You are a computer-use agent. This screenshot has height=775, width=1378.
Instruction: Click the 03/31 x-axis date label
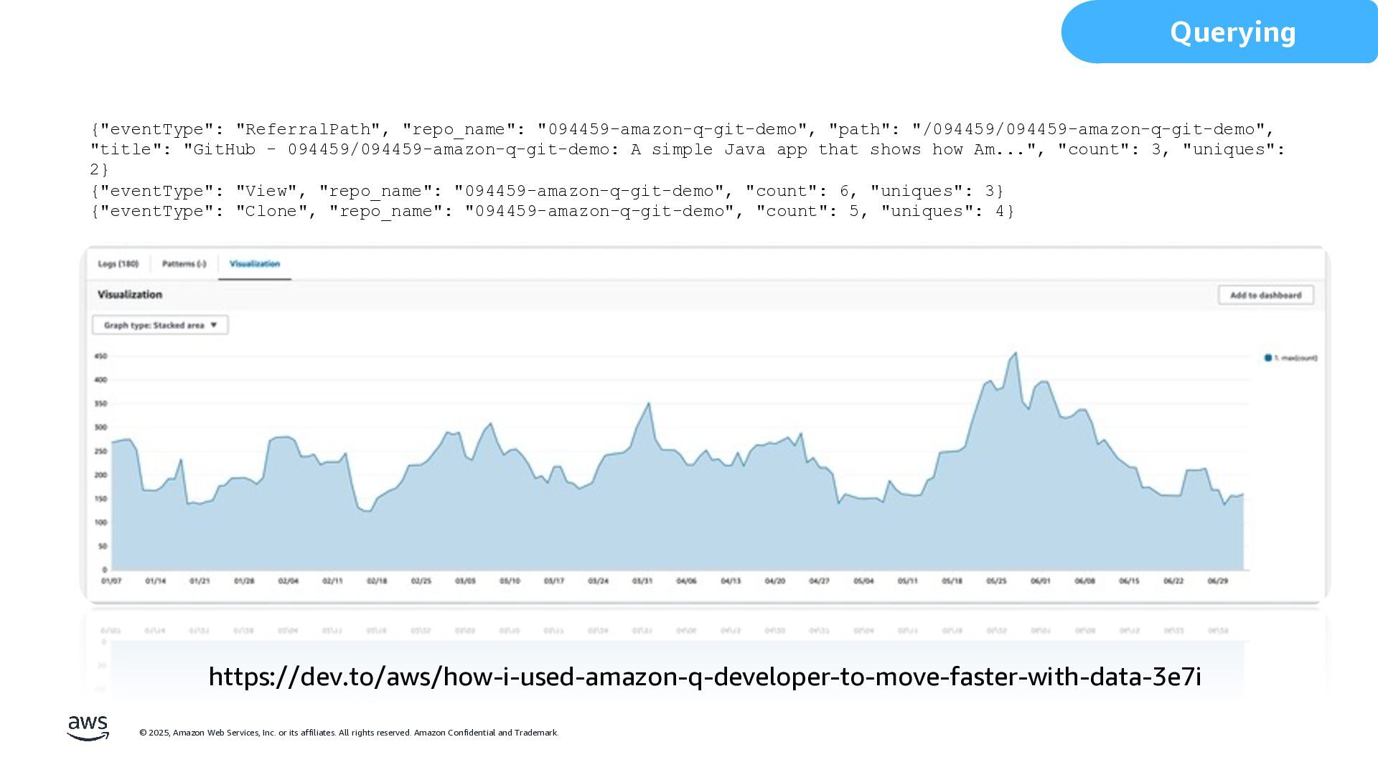point(642,581)
